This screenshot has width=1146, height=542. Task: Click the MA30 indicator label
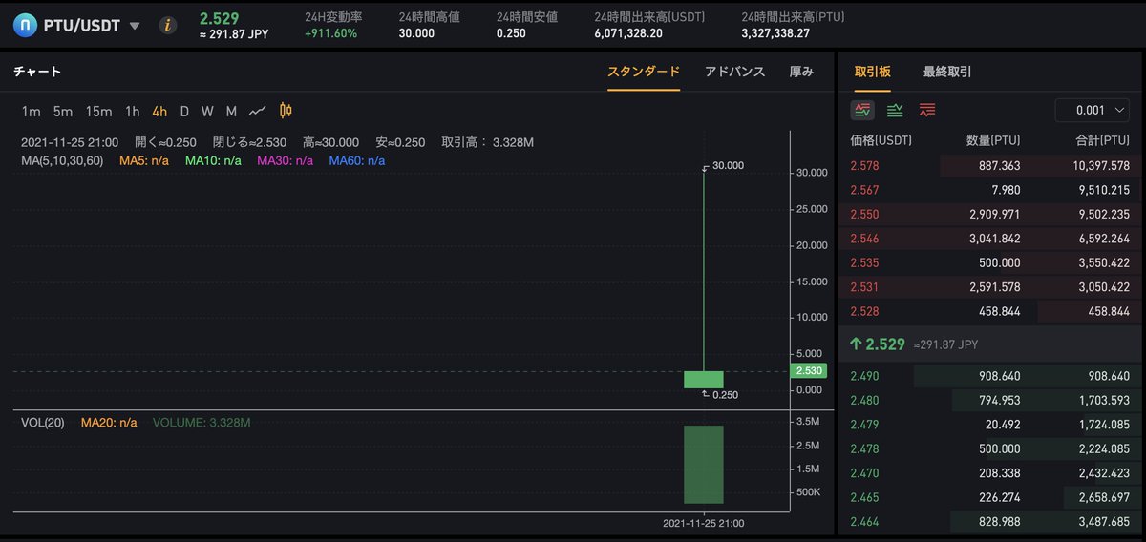tap(286, 160)
